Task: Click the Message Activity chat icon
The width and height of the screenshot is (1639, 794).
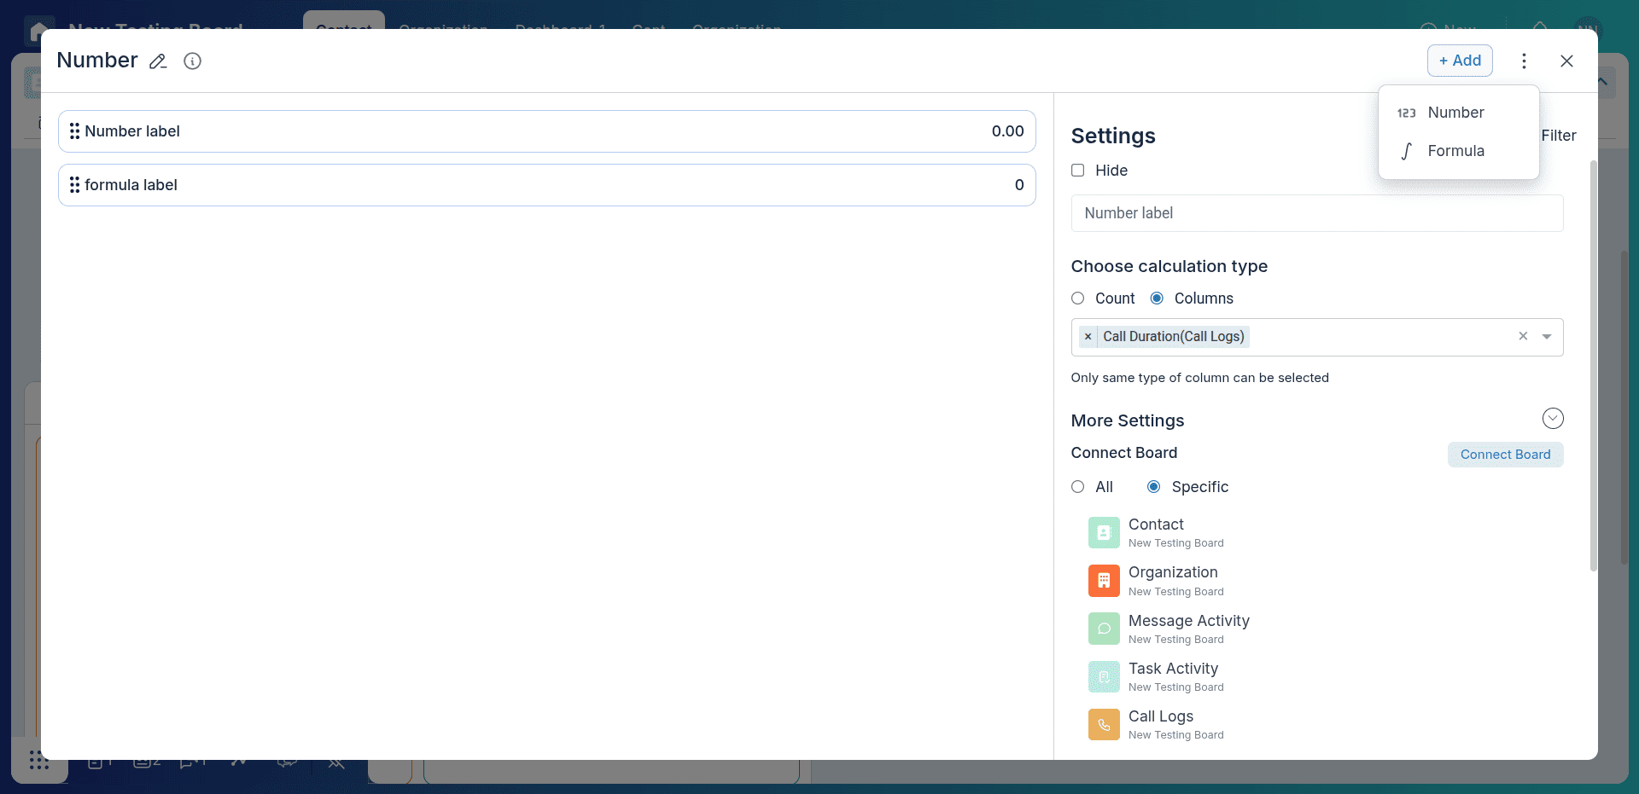Action: 1104,629
